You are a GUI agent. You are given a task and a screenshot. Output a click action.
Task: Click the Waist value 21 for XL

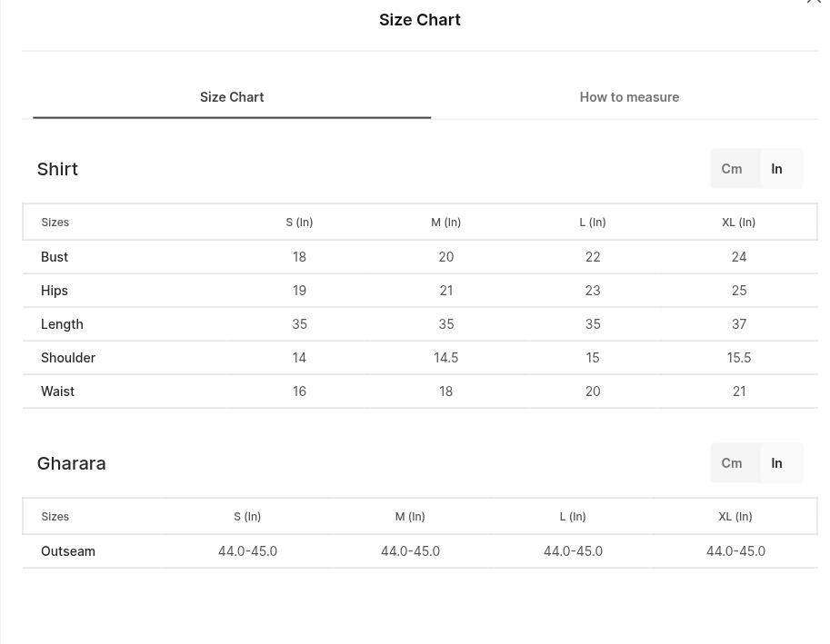(x=739, y=391)
